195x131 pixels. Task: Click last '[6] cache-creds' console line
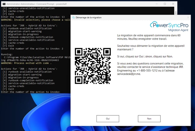tap(13, 86)
